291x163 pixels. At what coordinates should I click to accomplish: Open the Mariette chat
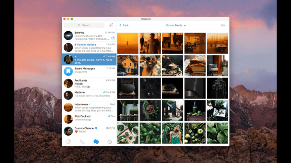(89, 95)
